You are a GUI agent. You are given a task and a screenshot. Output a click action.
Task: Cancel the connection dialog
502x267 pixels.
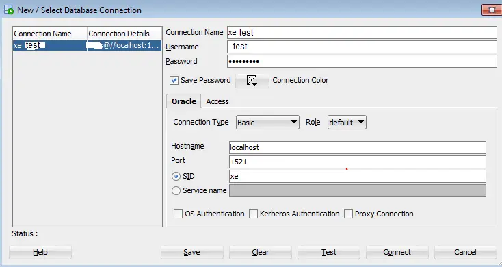pos(466,252)
